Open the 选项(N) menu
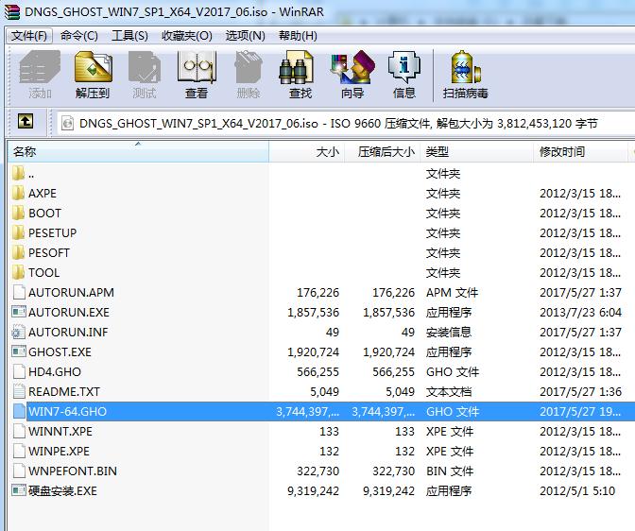 245,36
